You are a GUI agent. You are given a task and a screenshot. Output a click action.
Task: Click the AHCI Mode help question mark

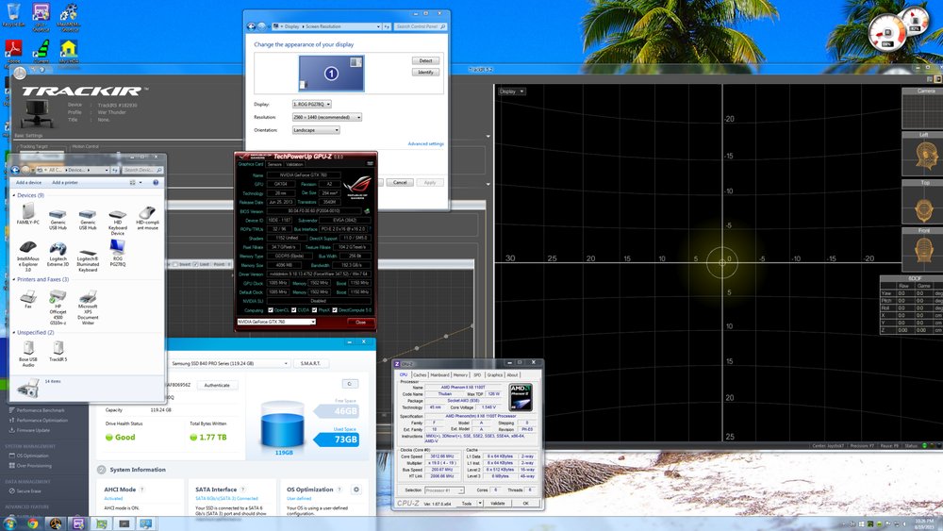tap(142, 490)
